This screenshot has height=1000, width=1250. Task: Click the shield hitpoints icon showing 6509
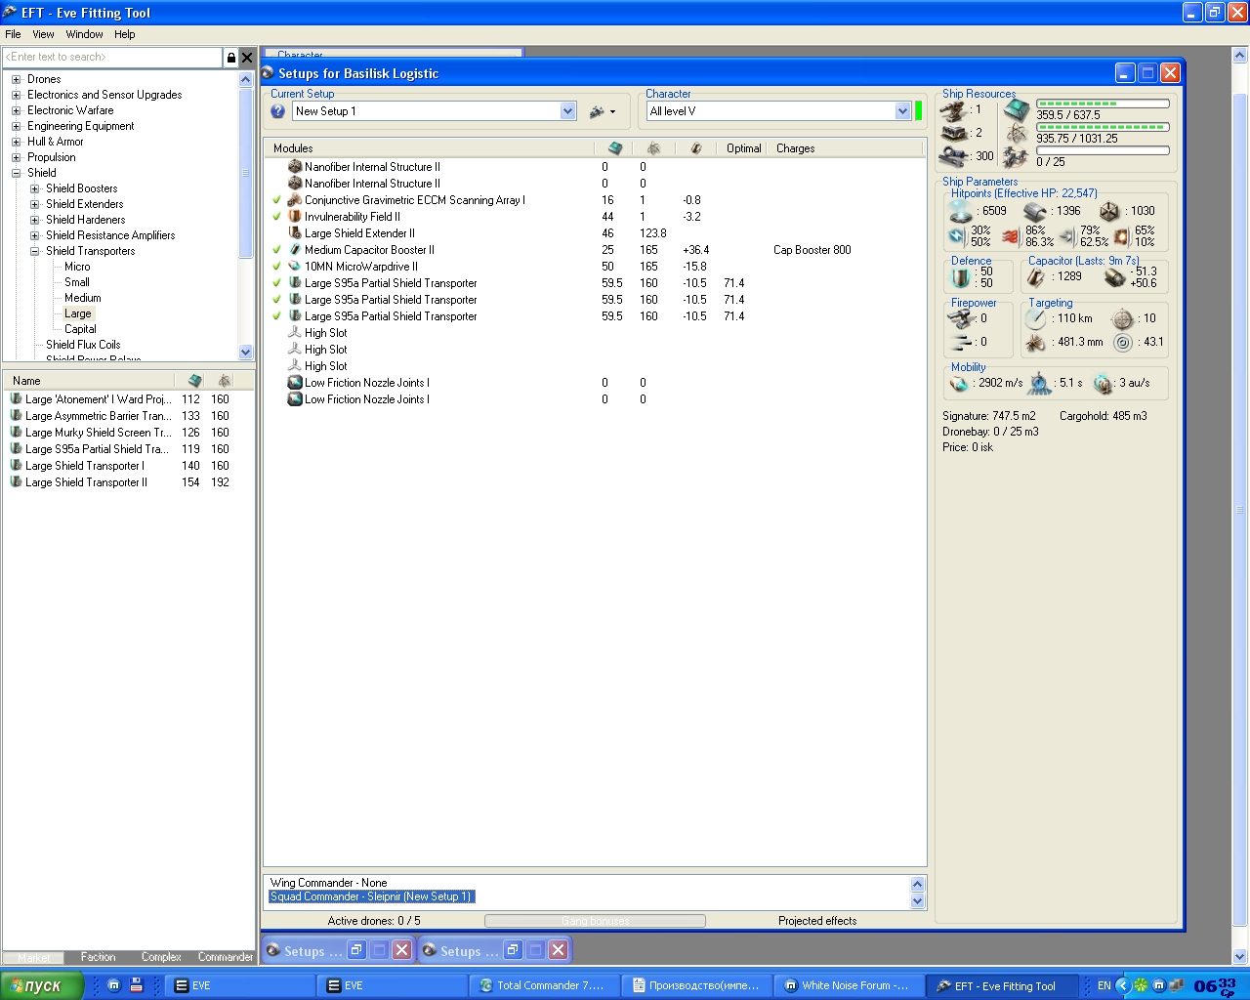point(962,211)
